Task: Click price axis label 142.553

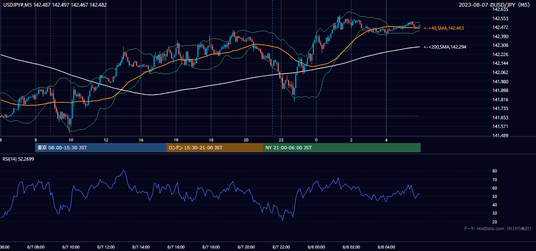Action: pyautogui.click(x=500, y=18)
